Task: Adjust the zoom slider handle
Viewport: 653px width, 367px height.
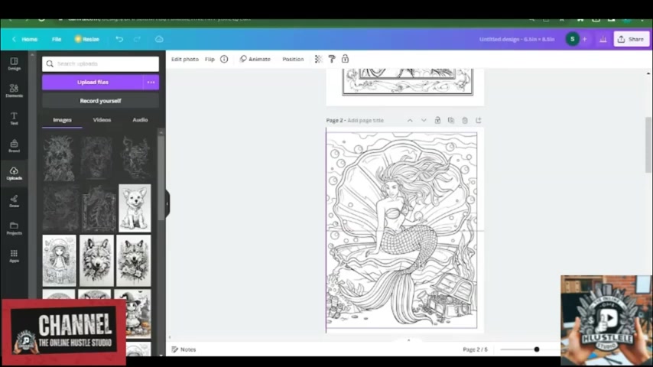Action: pos(537,349)
